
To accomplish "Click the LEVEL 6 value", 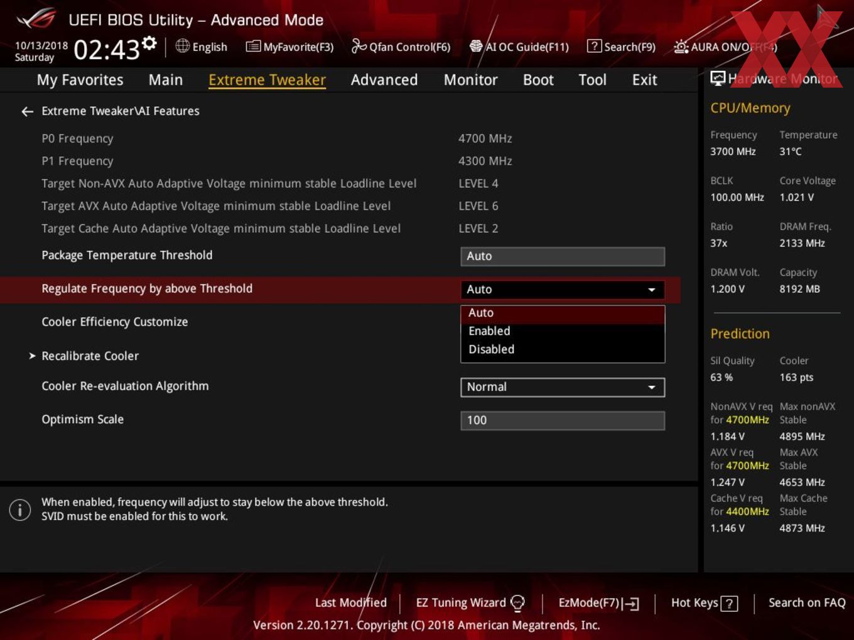I will (x=478, y=206).
